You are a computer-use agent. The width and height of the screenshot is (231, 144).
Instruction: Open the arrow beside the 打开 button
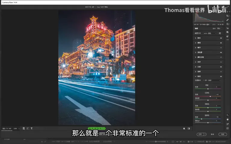(x=205, y=134)
